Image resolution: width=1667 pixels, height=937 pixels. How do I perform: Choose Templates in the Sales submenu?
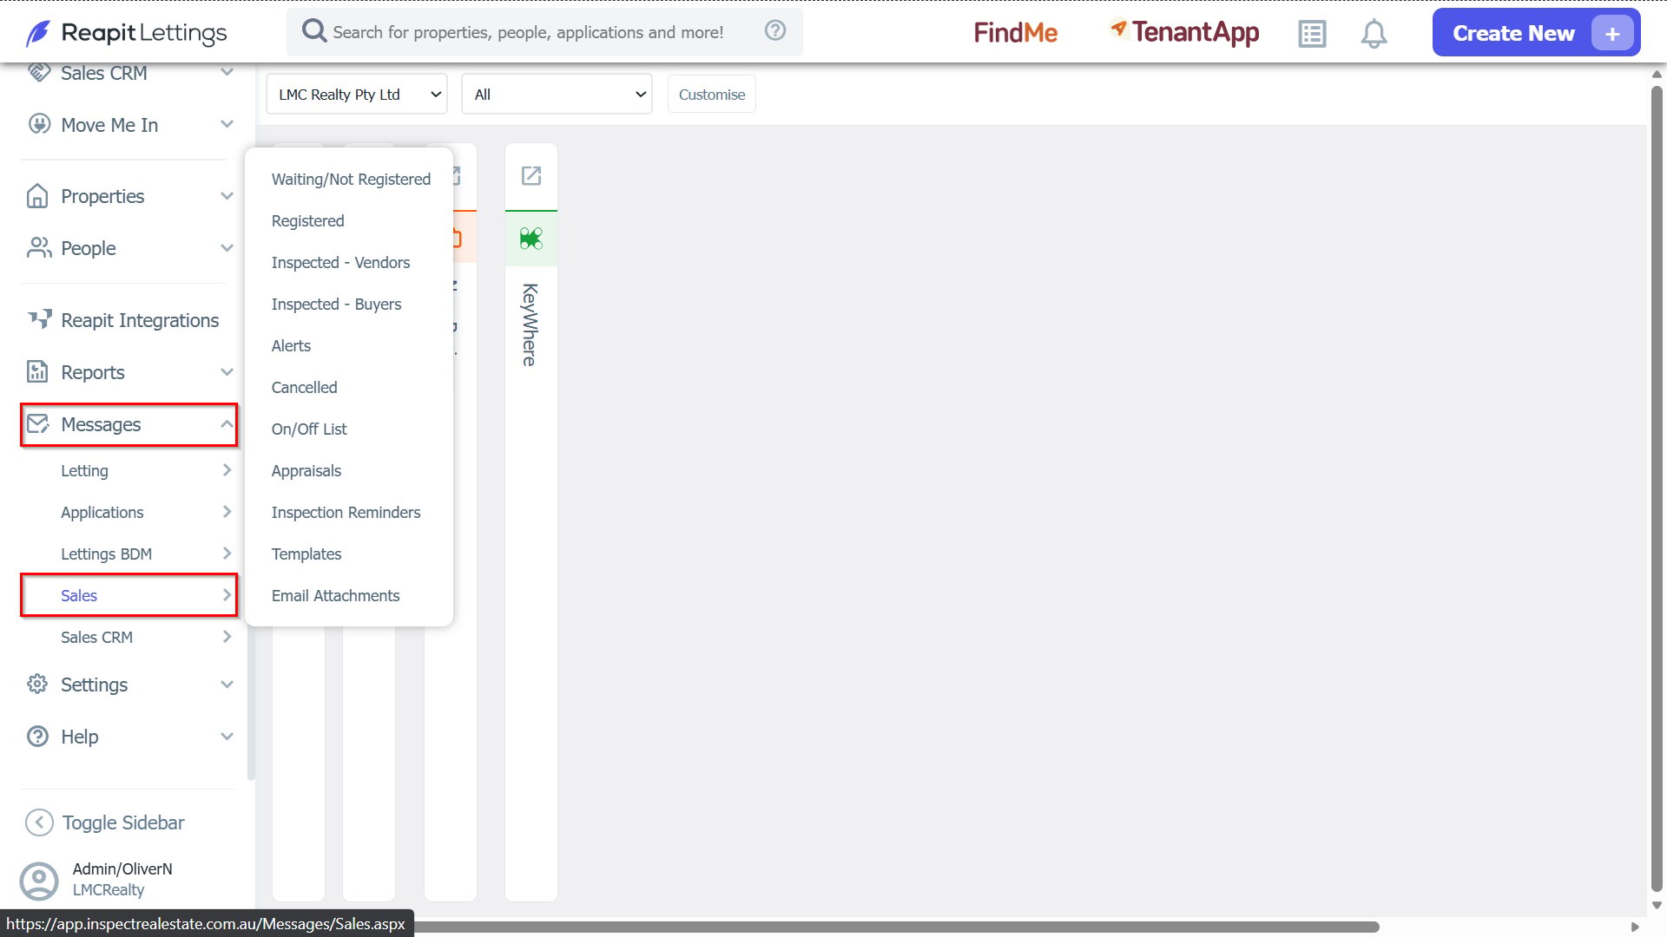pos(306,554)
